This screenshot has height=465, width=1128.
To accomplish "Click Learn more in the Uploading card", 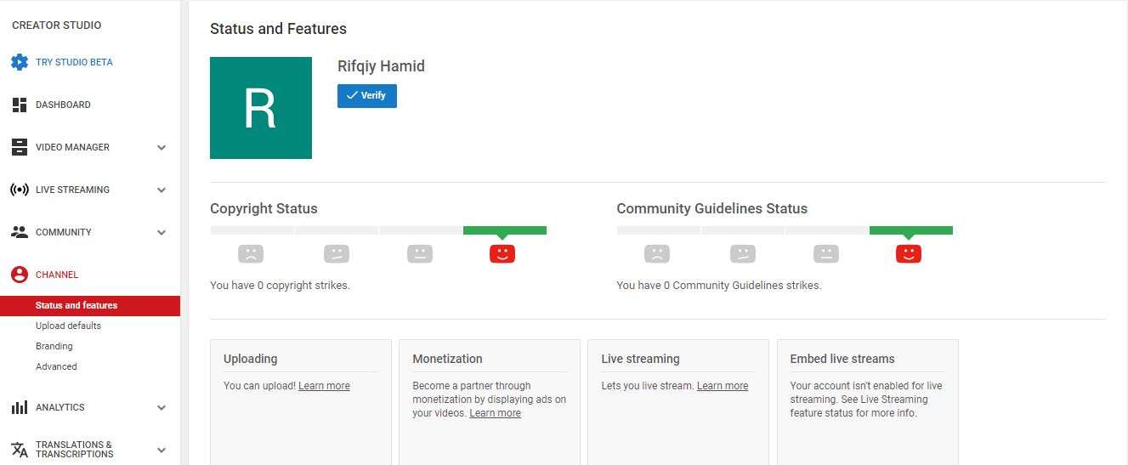I will pos(324,386).
